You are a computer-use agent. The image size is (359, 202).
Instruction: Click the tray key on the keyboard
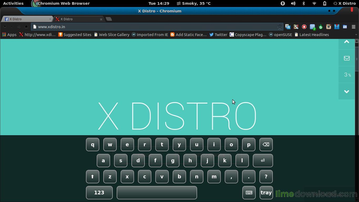coord(266,193)
